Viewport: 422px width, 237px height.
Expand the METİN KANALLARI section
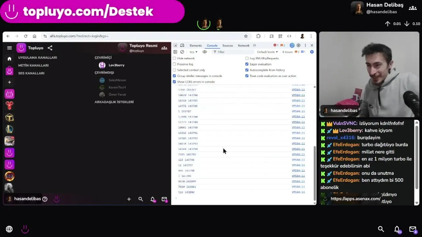point(33,66)
